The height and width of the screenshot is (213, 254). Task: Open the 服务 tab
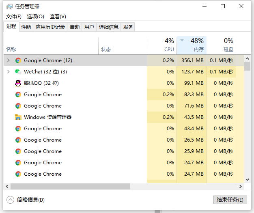[x=128, y=27]
